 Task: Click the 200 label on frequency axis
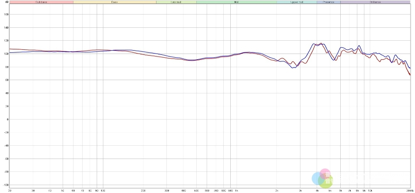[143, 191]
